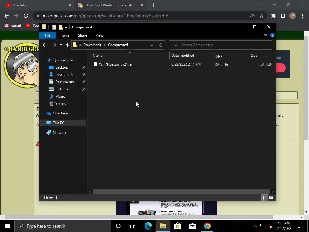Expand address bar history dropdown
Screen dimensions: 309x232
[x=152, y=45]
